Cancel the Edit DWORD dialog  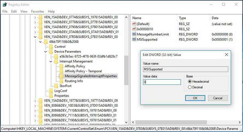point(218,98)
